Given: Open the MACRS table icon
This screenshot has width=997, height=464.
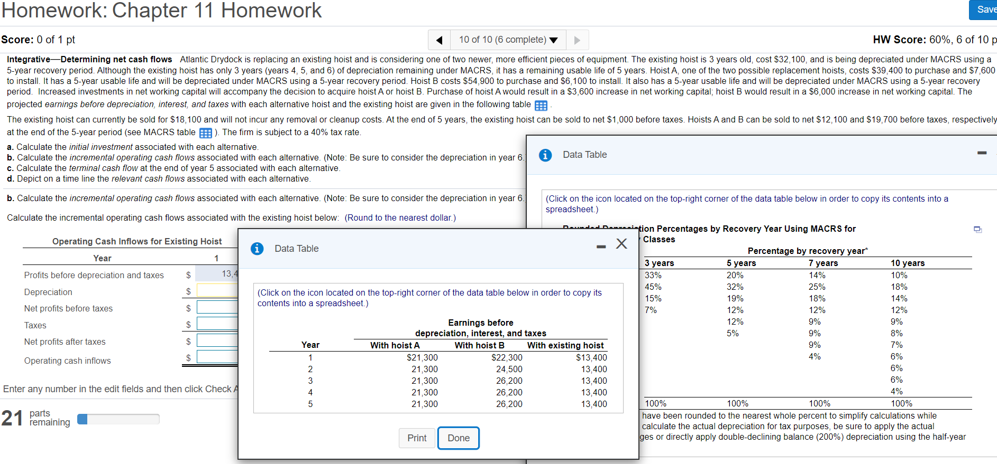Looking at the screenshot, I should coord(206,133).
